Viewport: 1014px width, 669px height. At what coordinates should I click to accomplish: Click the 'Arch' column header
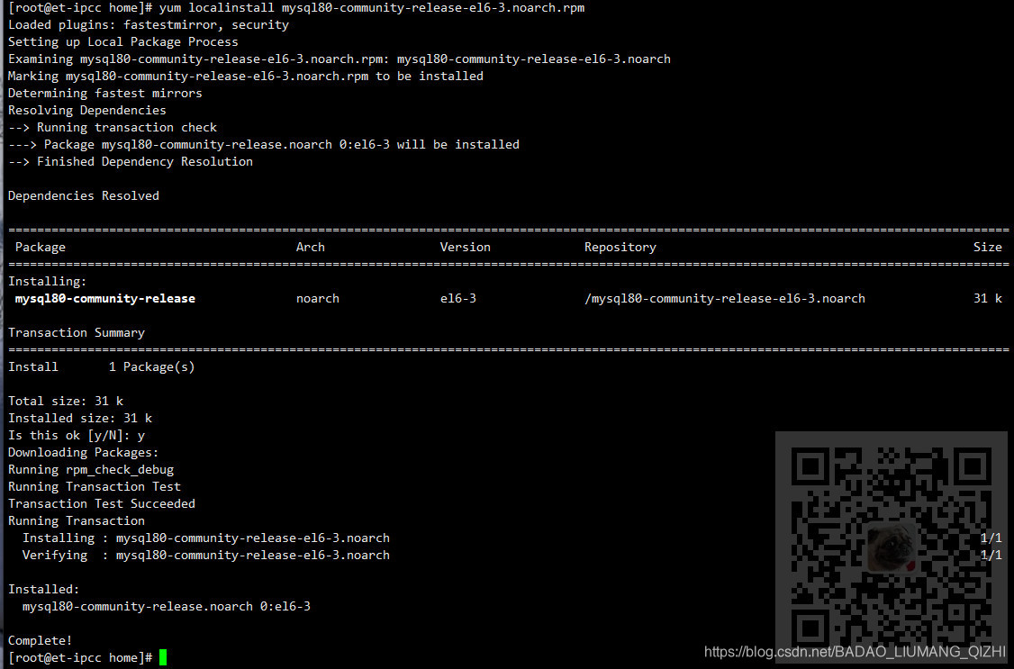[x=311, y=247]
